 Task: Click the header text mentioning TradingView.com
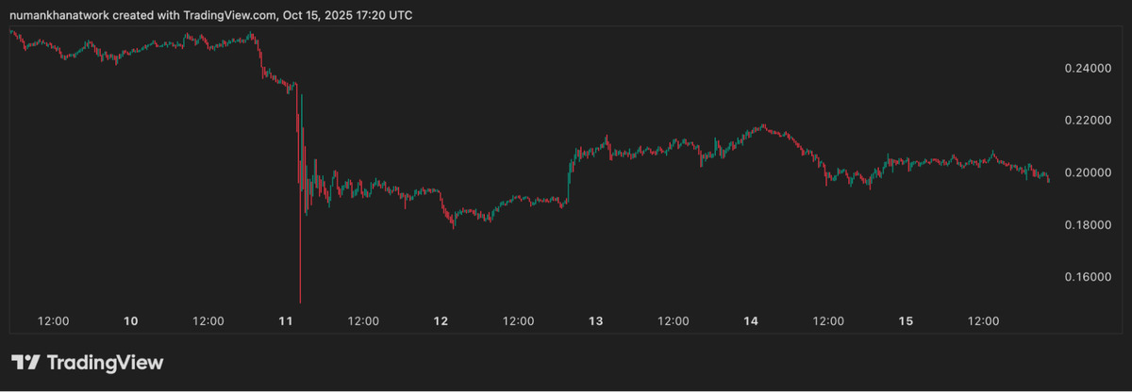(x=210, y=16)
